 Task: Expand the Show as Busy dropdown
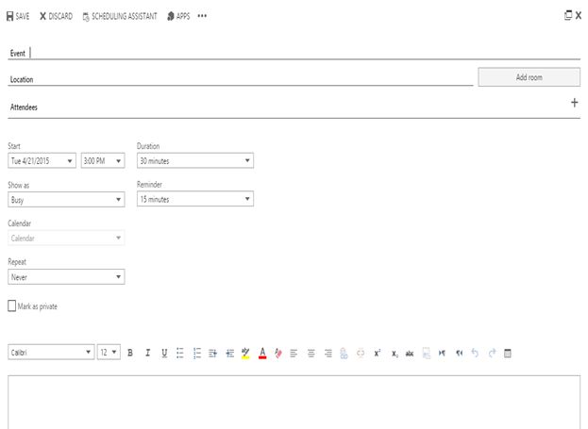[x=66, y=199]
